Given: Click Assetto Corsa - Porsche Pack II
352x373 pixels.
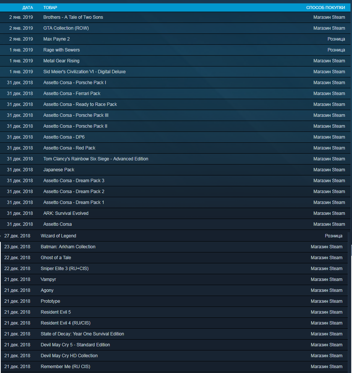Looking at the screenshot, I should coord(75,126).
